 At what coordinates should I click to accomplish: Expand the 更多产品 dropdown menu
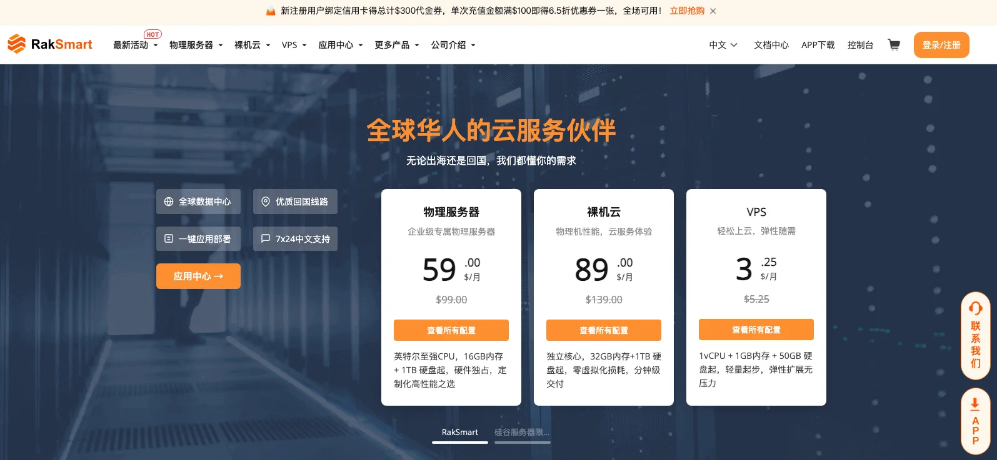click(396, 45)
